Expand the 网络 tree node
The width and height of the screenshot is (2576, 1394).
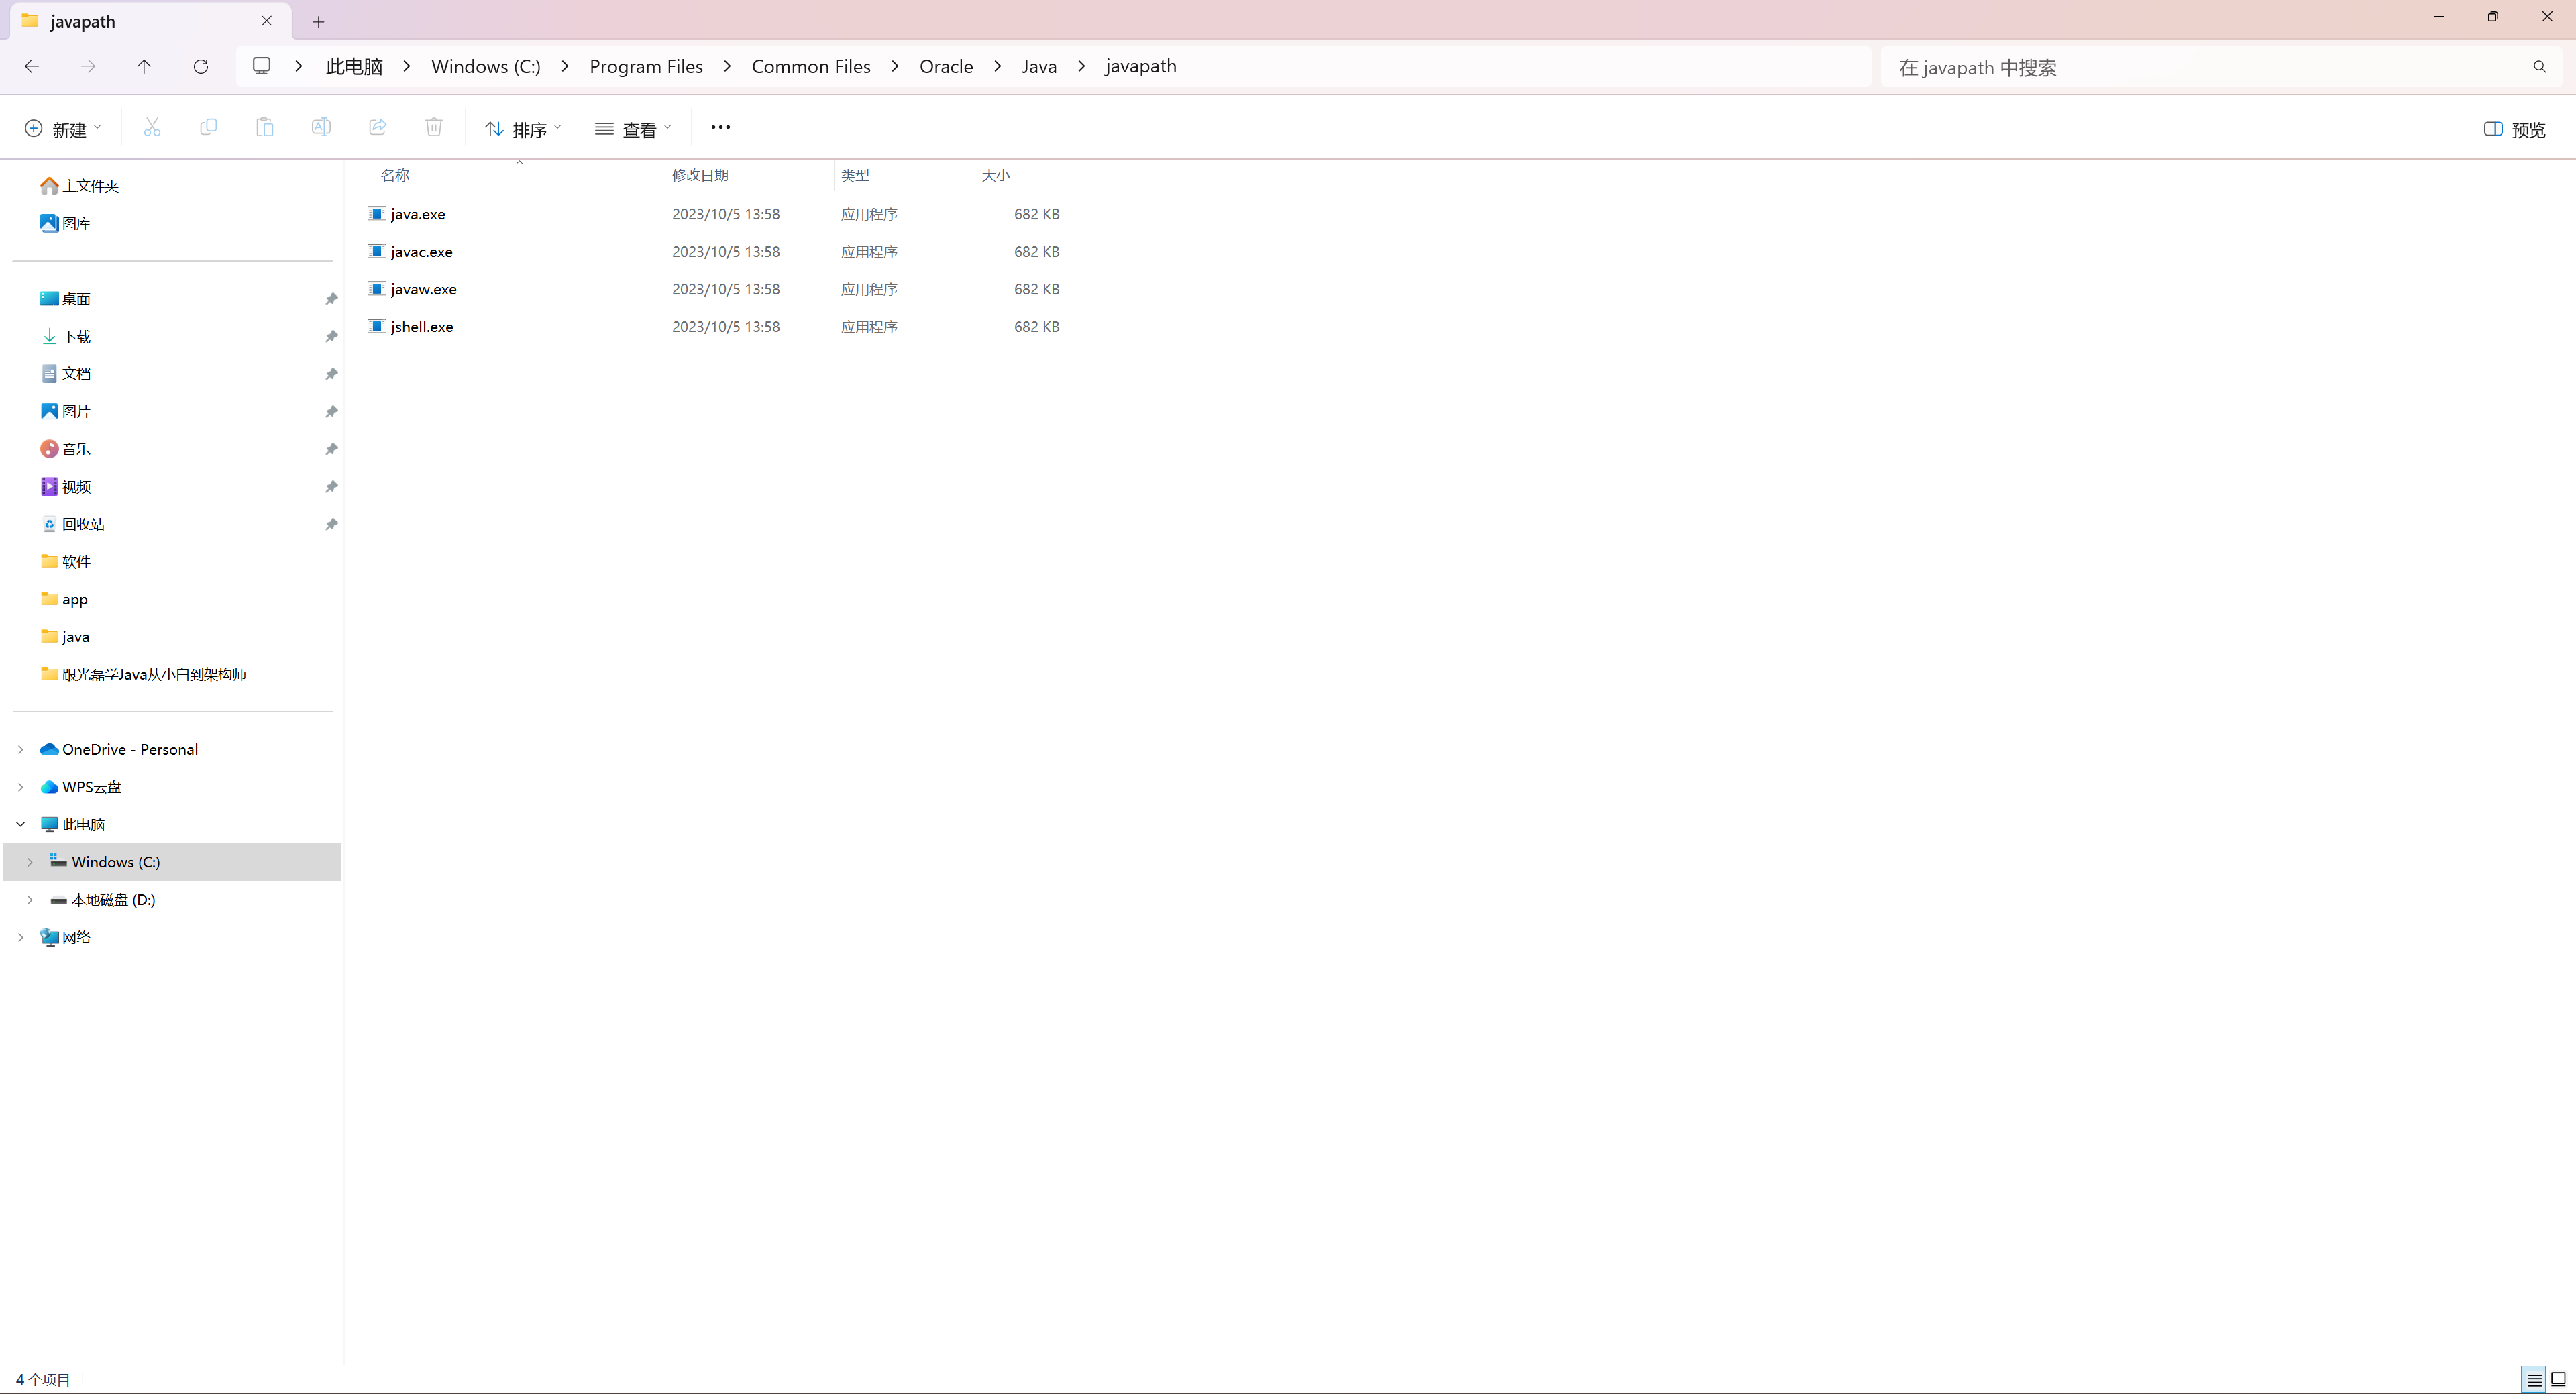pos(20,937)
